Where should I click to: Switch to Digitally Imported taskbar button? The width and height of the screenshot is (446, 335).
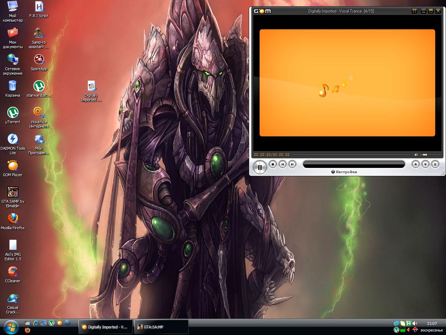(x=106, y=327)
